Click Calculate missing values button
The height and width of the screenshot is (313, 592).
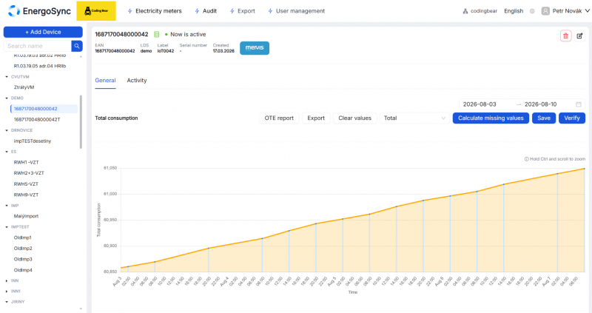(x=491, y=118)
